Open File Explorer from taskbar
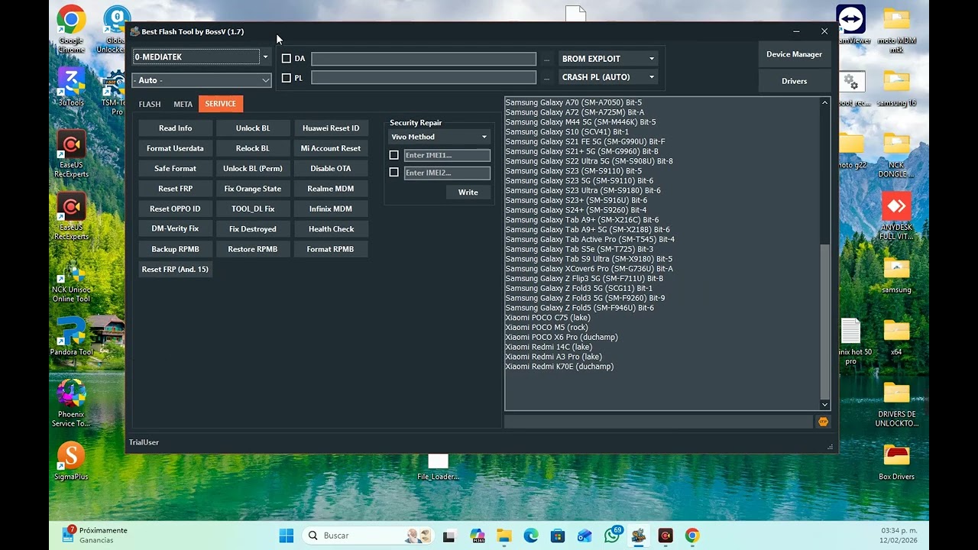The height and width of the screenshot is (550, 978). [x=504, y=535]
